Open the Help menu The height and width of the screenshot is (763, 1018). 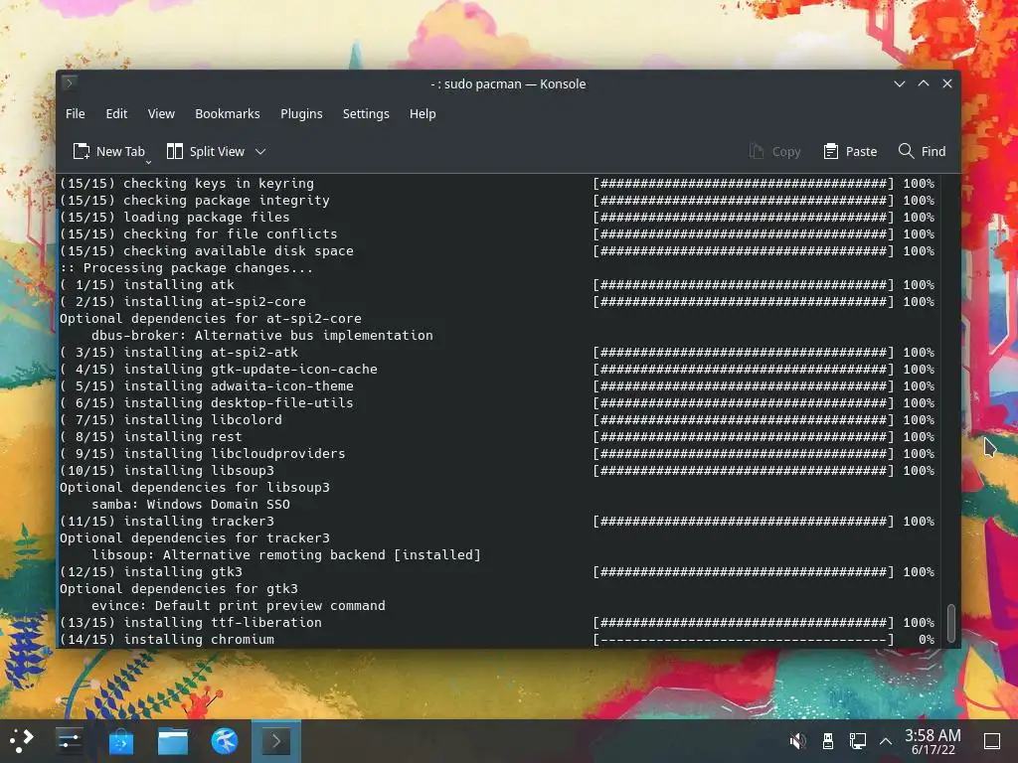423,113
